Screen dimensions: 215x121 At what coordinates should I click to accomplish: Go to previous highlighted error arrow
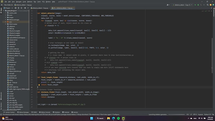tap(209, 11)
